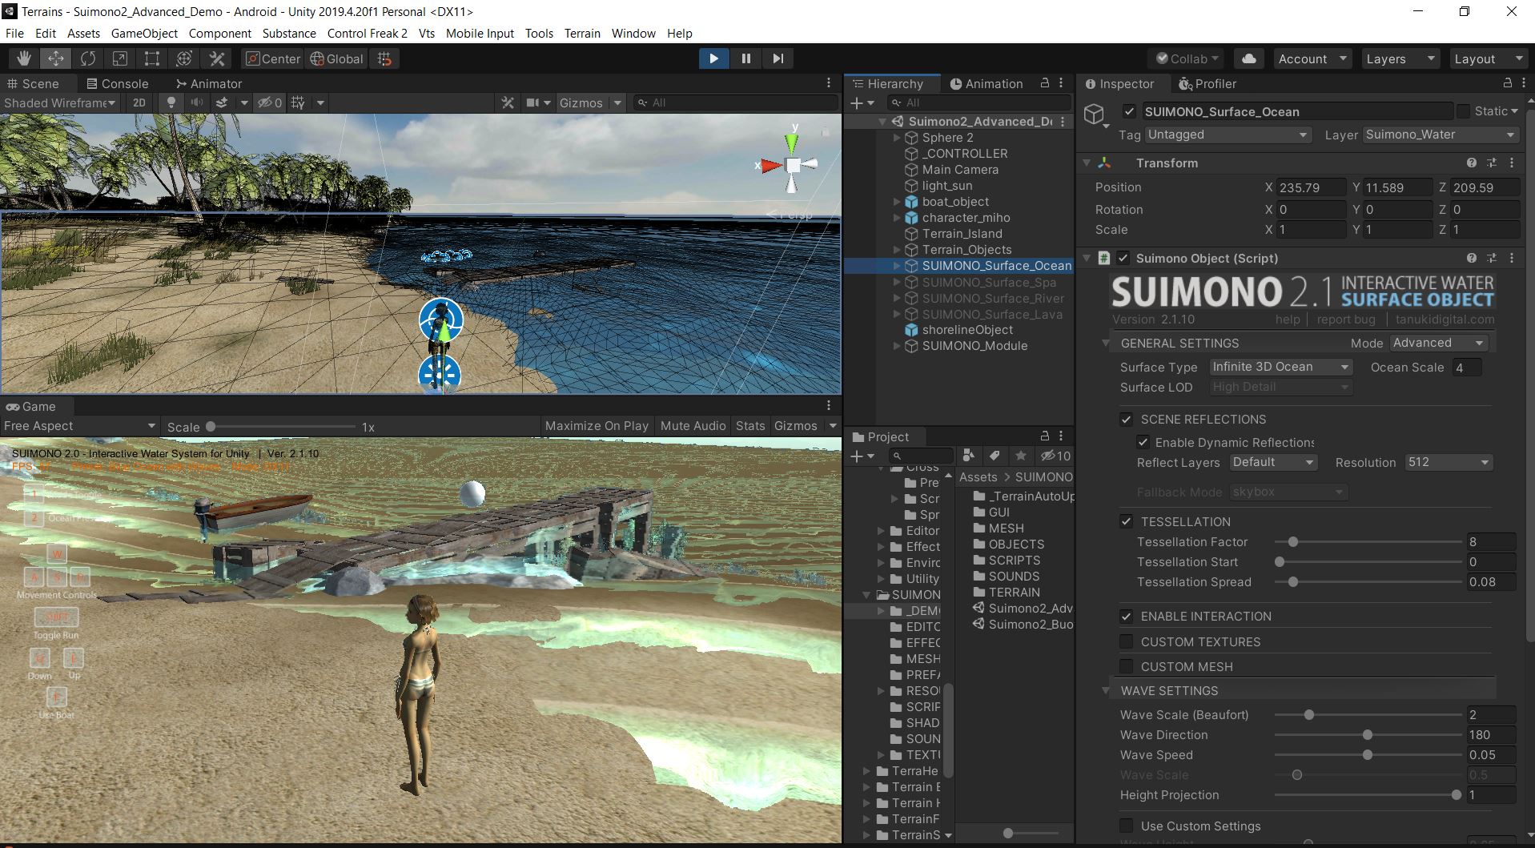Toggle 2D scene view mode
The image size is (1535, 848).
(x=139, y=102)
